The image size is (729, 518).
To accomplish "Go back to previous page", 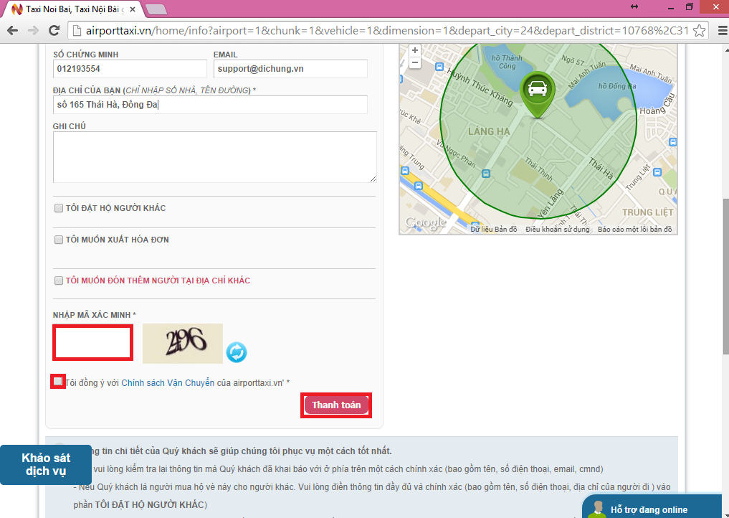I will coord(12,31).
